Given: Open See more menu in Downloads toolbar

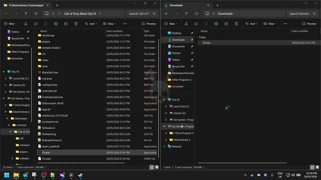Looking at the screenshot, I should coord(285,24).
